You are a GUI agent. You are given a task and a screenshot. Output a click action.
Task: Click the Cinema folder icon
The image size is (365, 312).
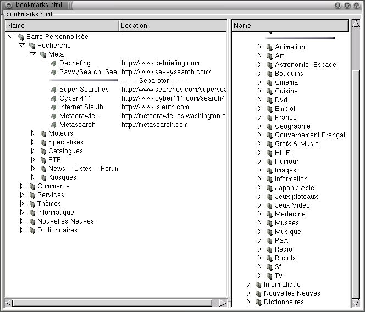[269, 82]
